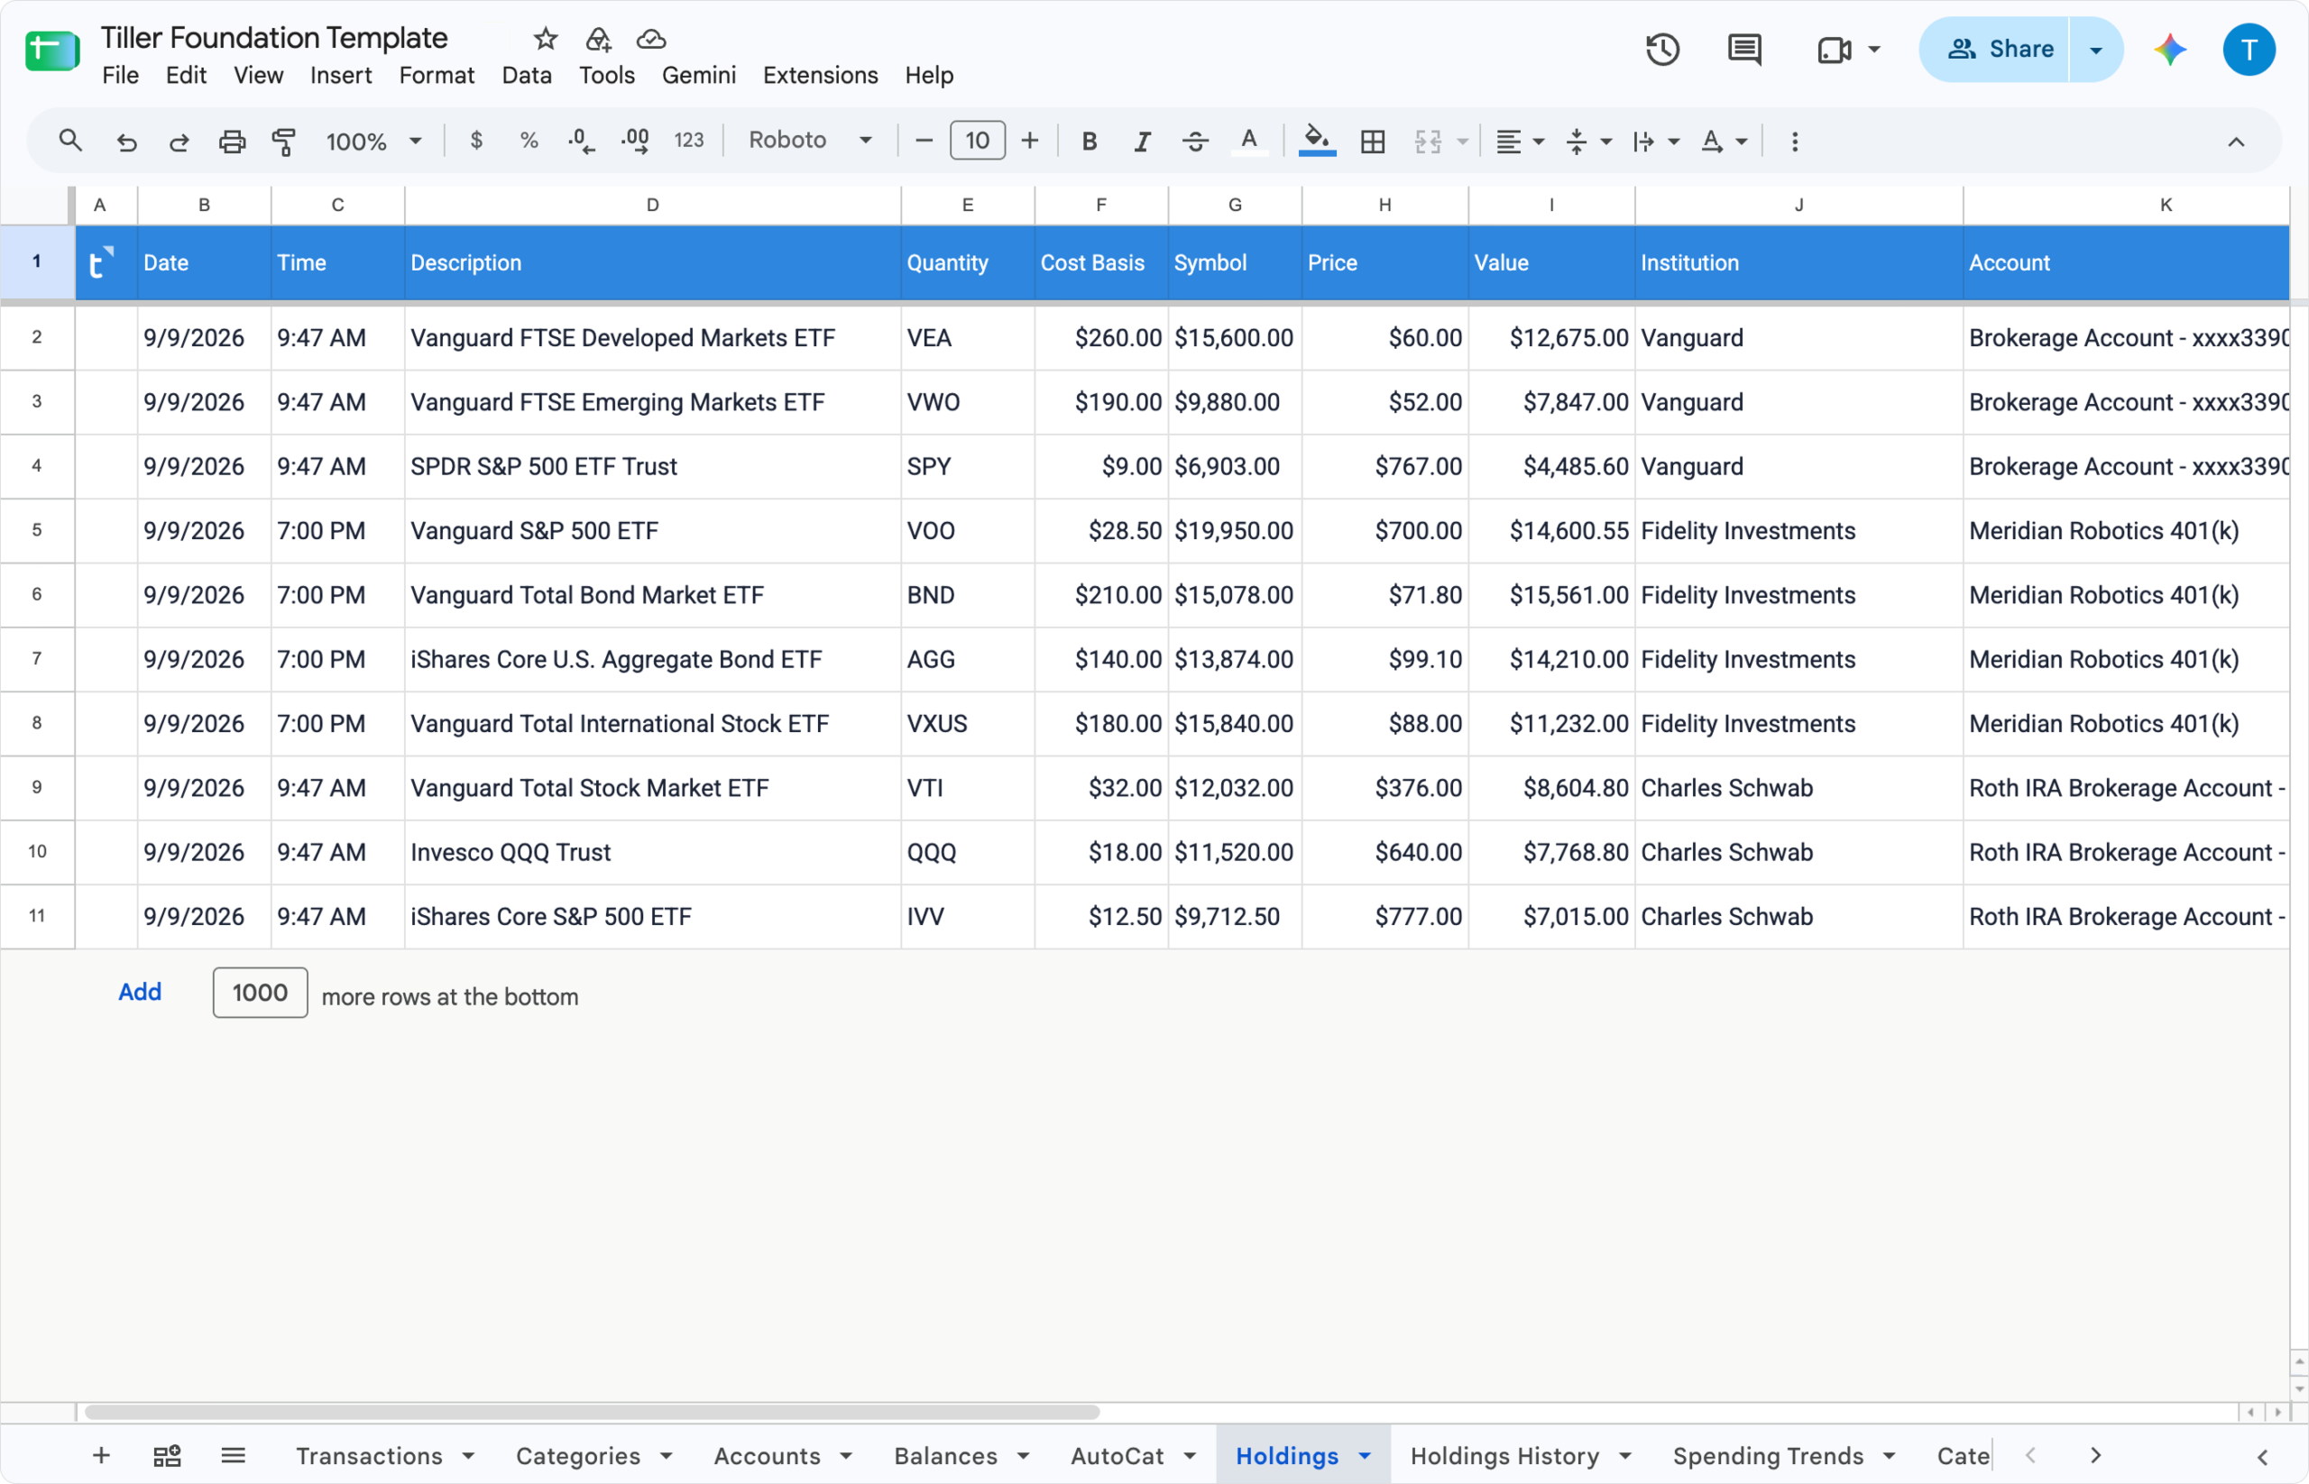This screenshot has width=2309, height=1484.
Task: Increase font size with plus button
Action: (1030, 141)
